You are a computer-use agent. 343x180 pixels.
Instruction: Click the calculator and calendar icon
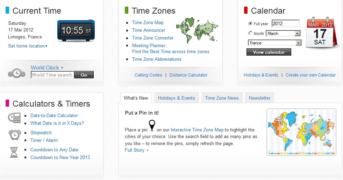tap(14, 118)
